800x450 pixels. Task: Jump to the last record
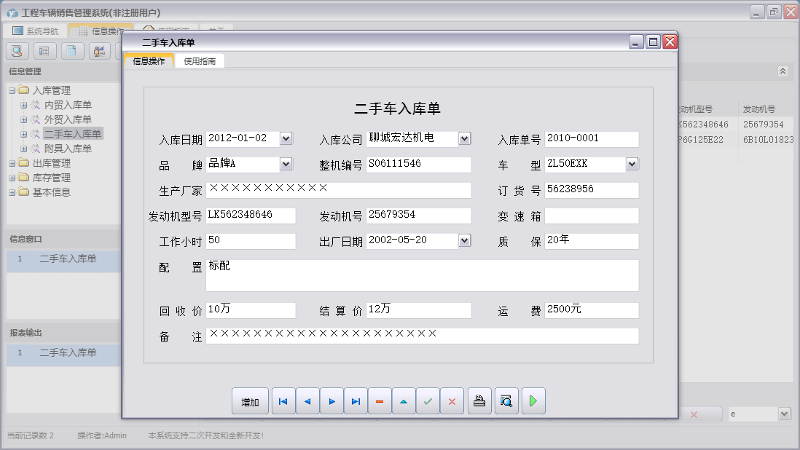tap(356, 401)
